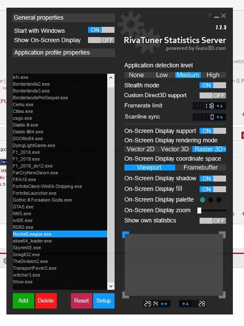
Task: Select csgo.exe profile
Action: pos(60,118)
